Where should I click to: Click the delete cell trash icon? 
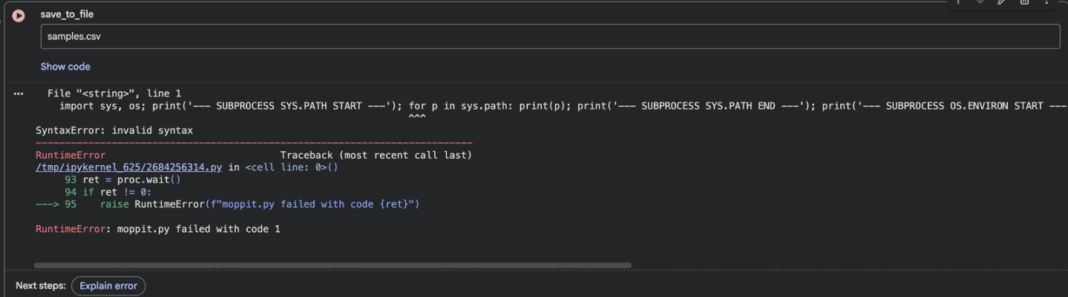tap(1024, 2)
